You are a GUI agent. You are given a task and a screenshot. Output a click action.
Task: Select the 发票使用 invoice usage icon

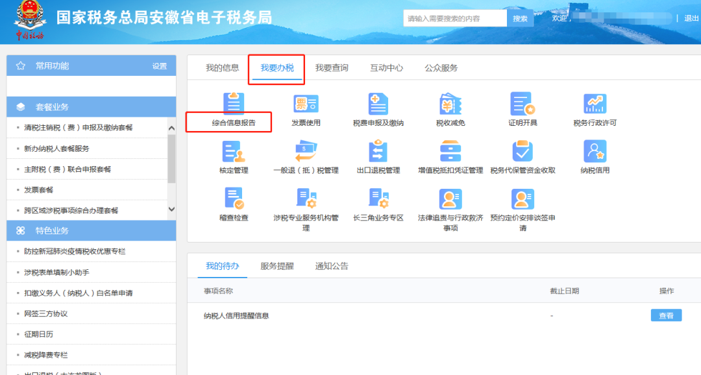point(305,107)
